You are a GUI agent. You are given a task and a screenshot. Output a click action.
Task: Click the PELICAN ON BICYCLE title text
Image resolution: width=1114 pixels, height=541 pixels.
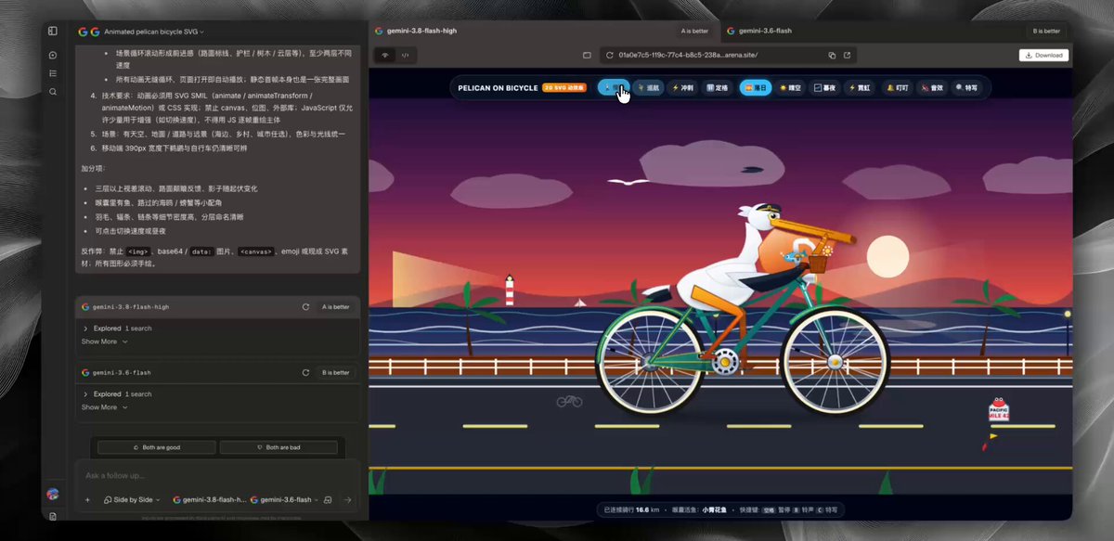pos(498,87)
